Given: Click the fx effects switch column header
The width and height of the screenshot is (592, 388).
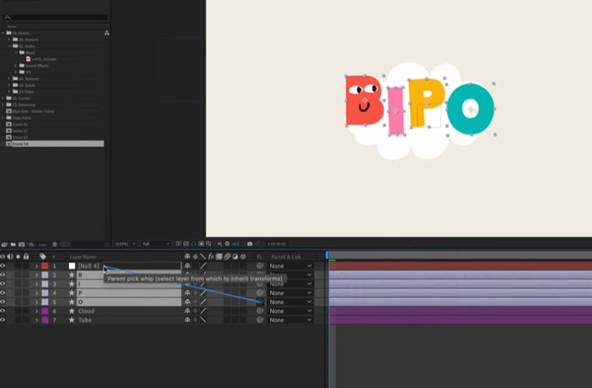Looking at the screenshot, I should pyautogui.click(x=211, y=256).
